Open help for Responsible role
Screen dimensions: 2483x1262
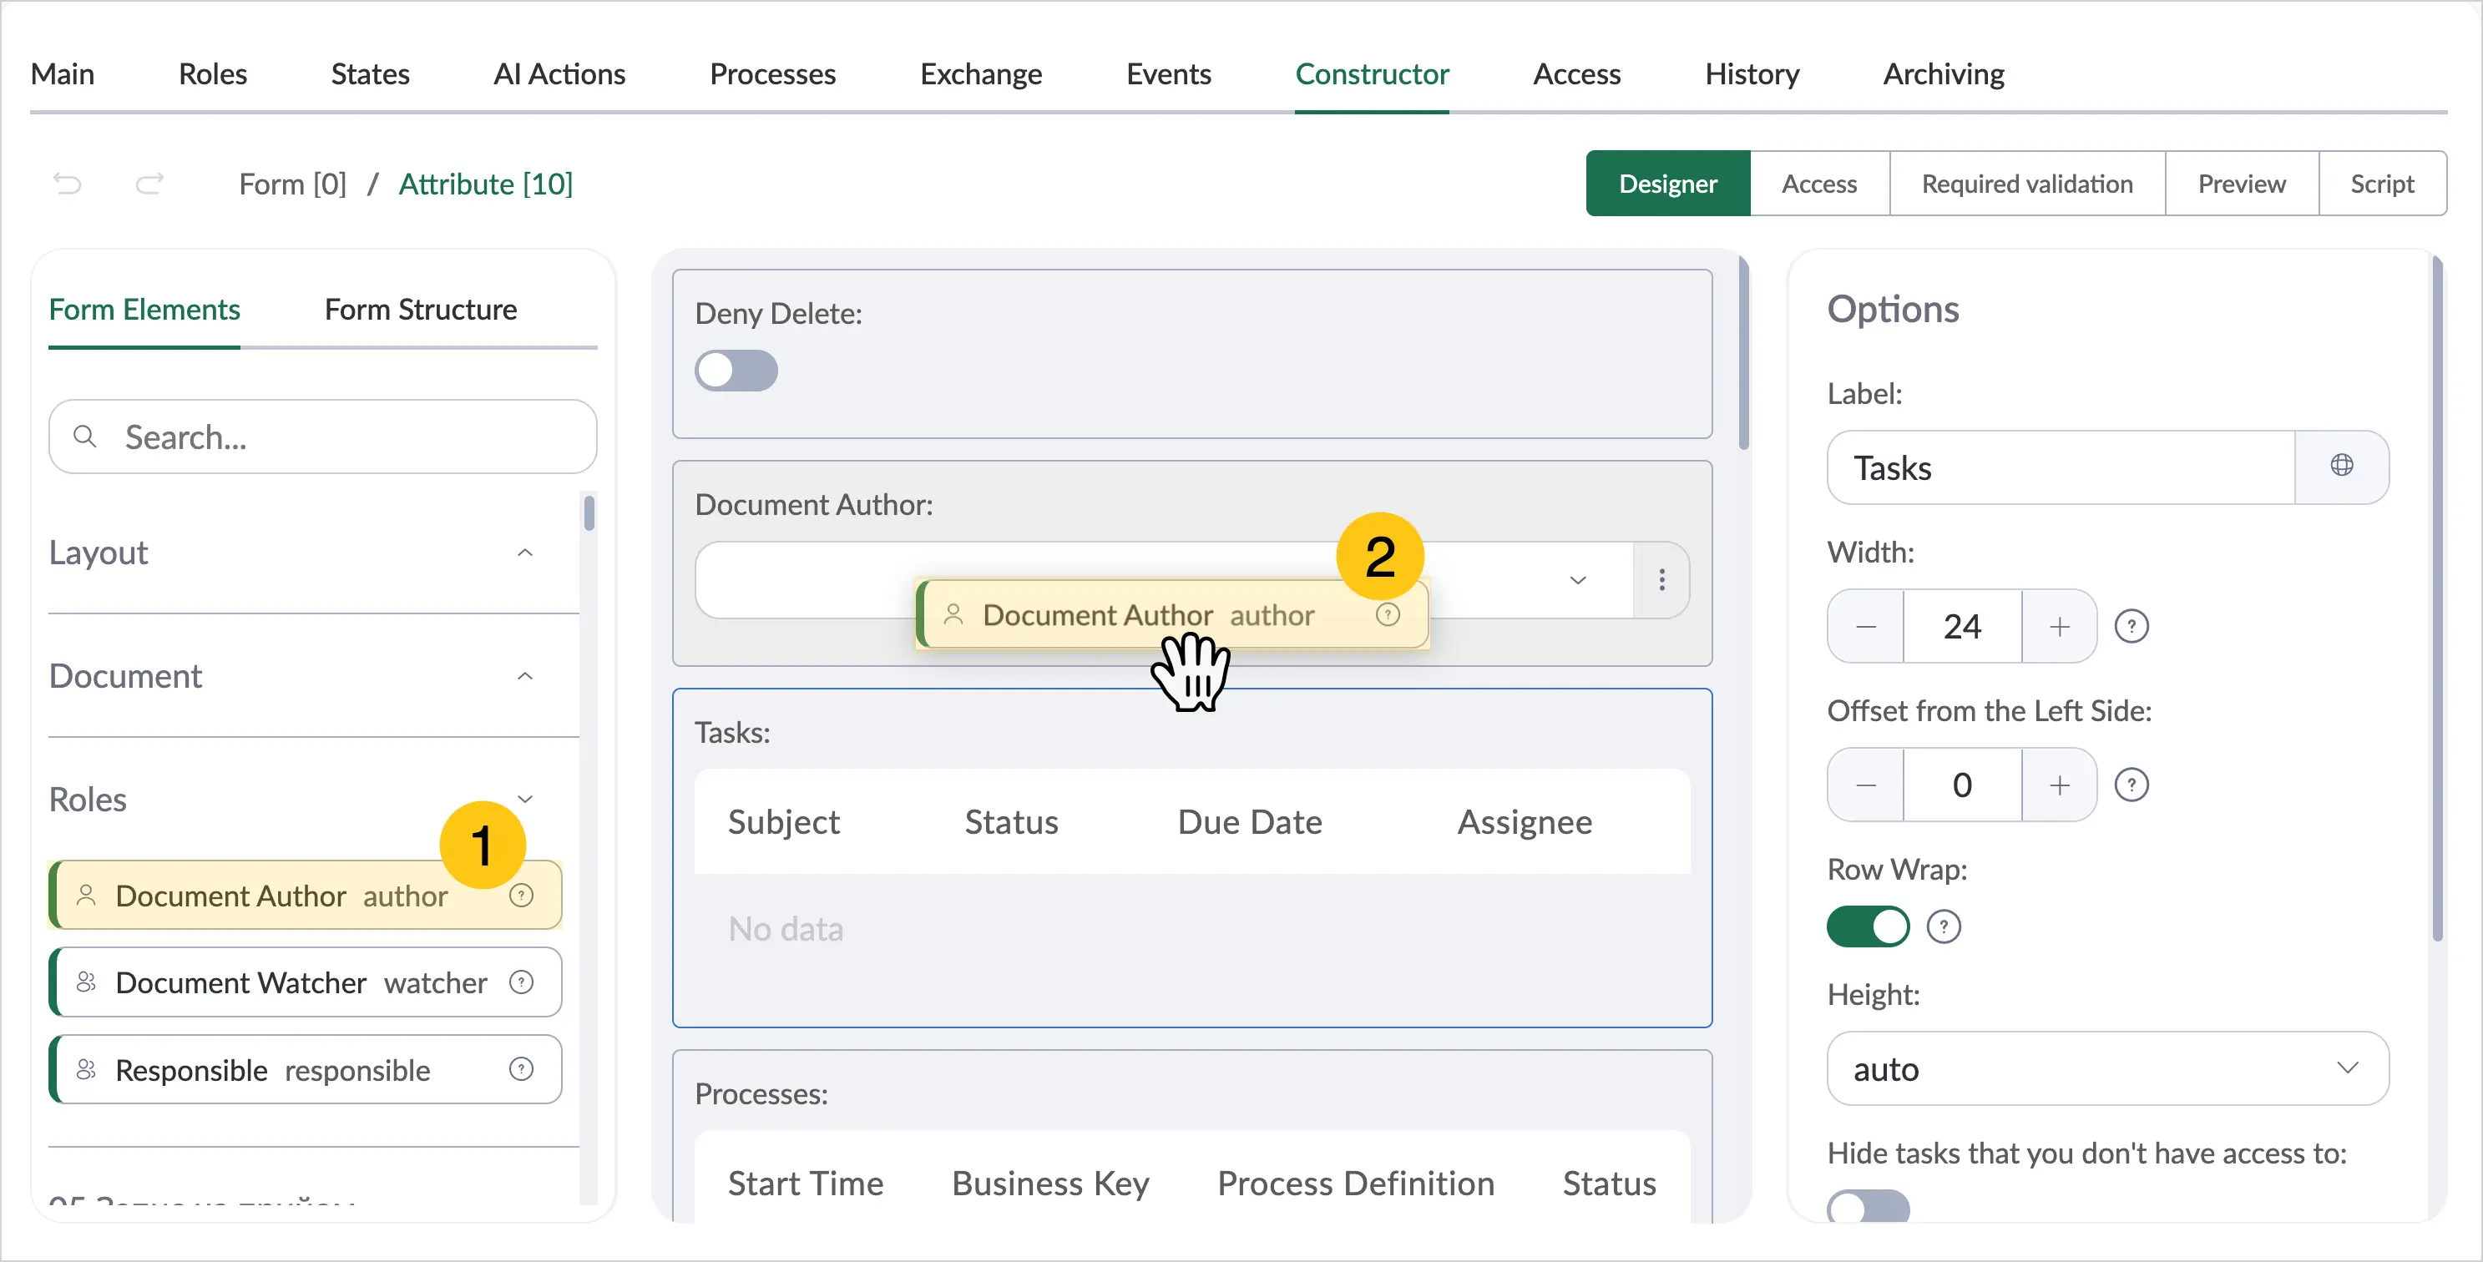click(522, 1069)
